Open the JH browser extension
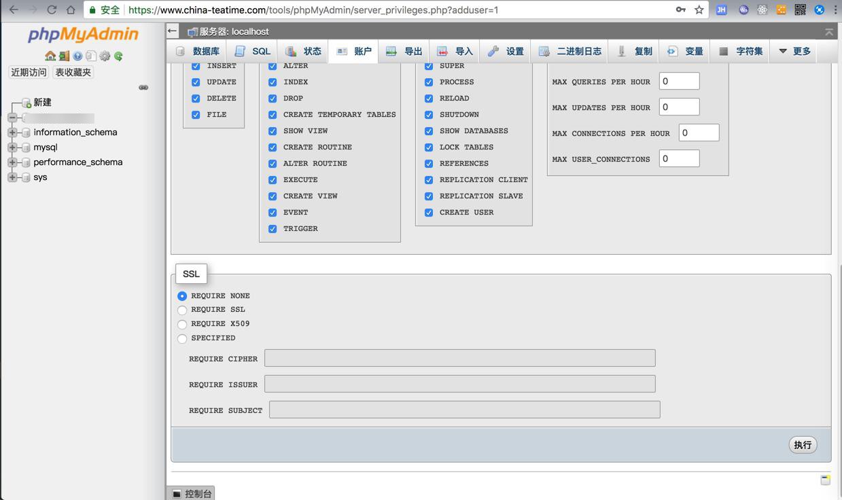Image resolution: width=842 pixels, height=500 pixels. pyautogui.click(x=722, y=10)
